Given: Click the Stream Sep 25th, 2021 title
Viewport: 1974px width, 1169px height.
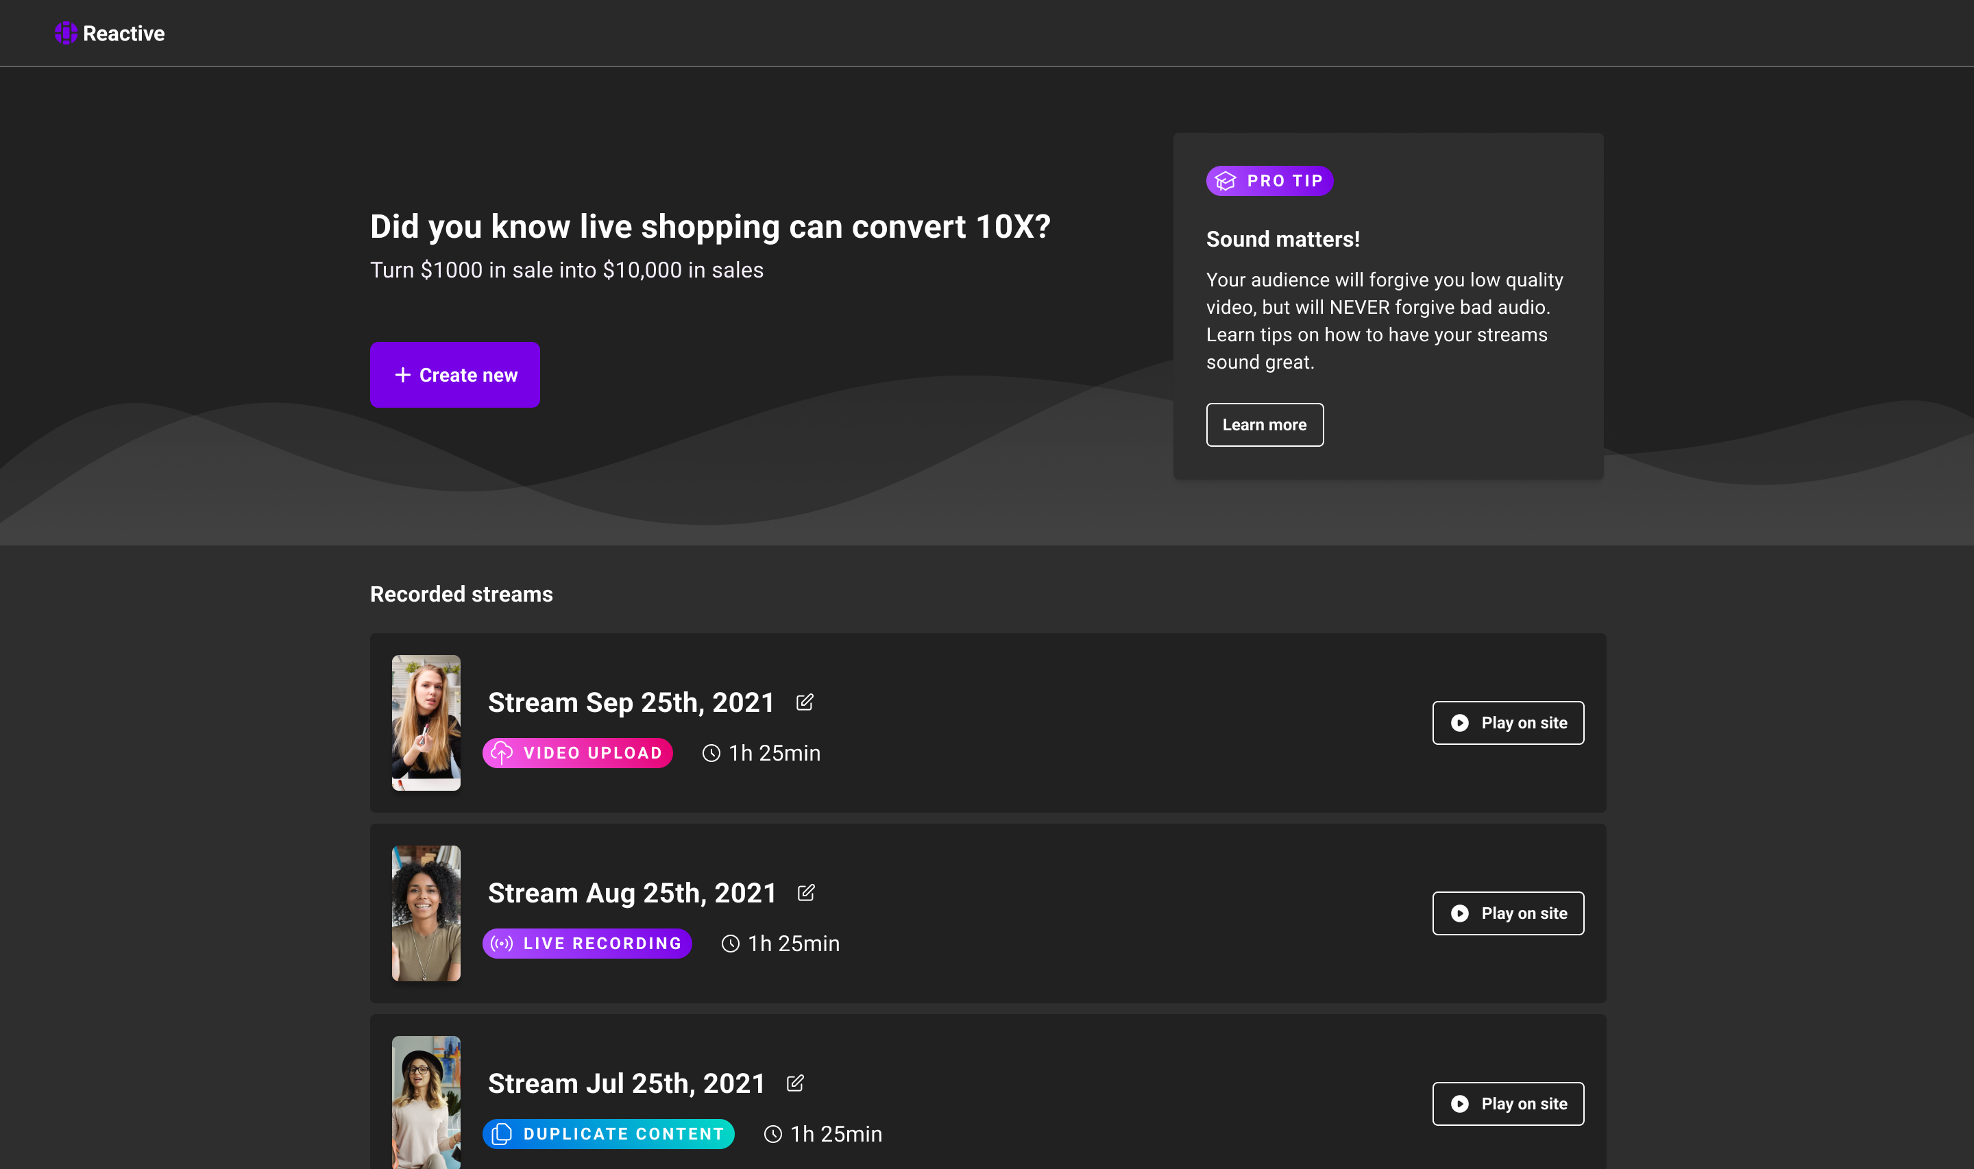Looking at the screenshot, I should click(631, 702).
